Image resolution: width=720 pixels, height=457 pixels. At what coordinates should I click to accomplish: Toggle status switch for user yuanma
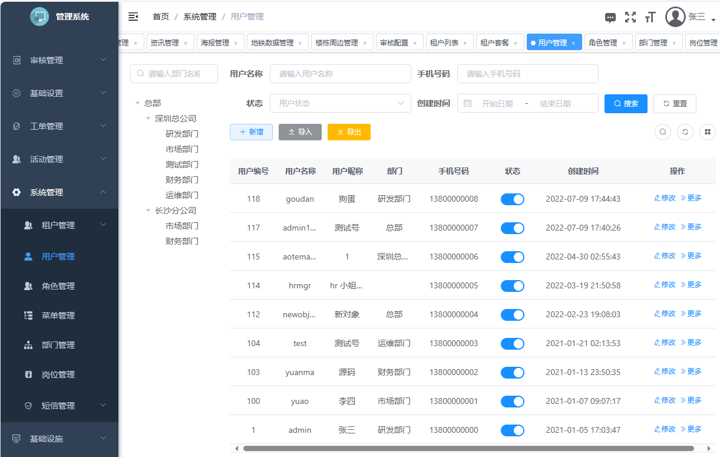(512, 373)
